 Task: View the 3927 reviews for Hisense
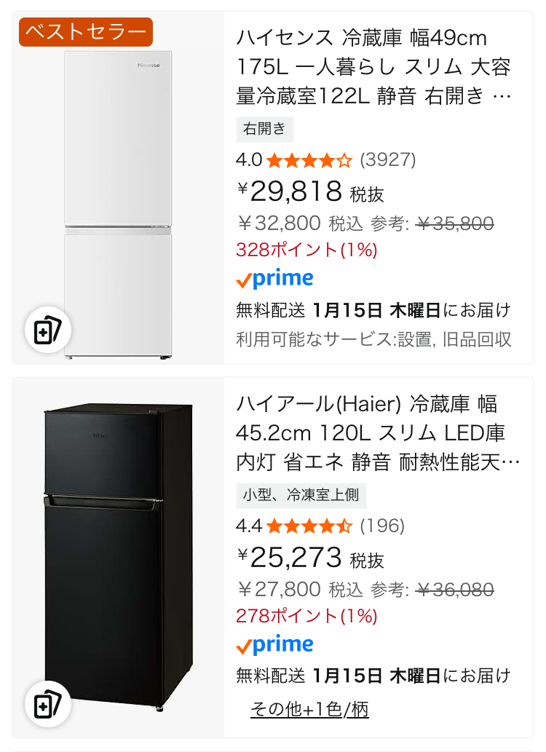pyautogui.click(x=388, y=159)
